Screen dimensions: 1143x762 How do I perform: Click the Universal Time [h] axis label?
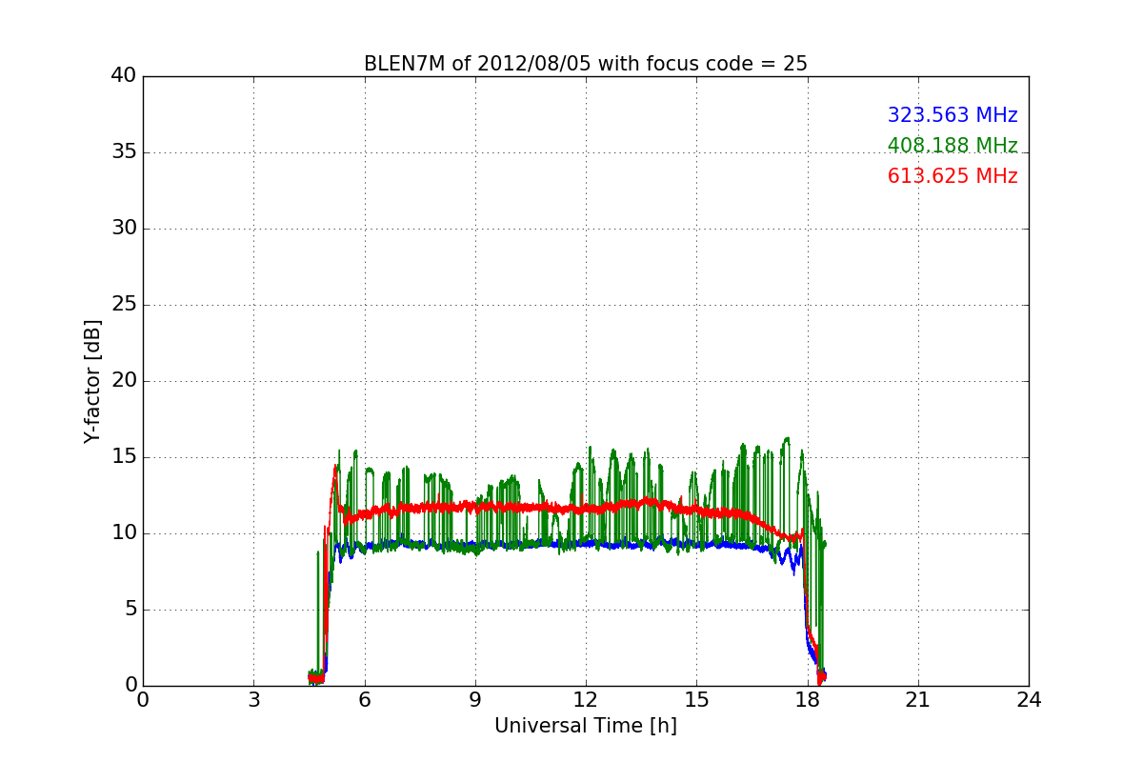click(x=586, y=726)
